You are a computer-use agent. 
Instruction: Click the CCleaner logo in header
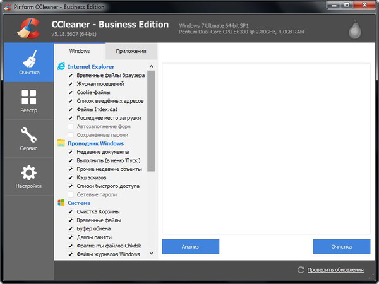pyautogui.click(x=29, y=28)
